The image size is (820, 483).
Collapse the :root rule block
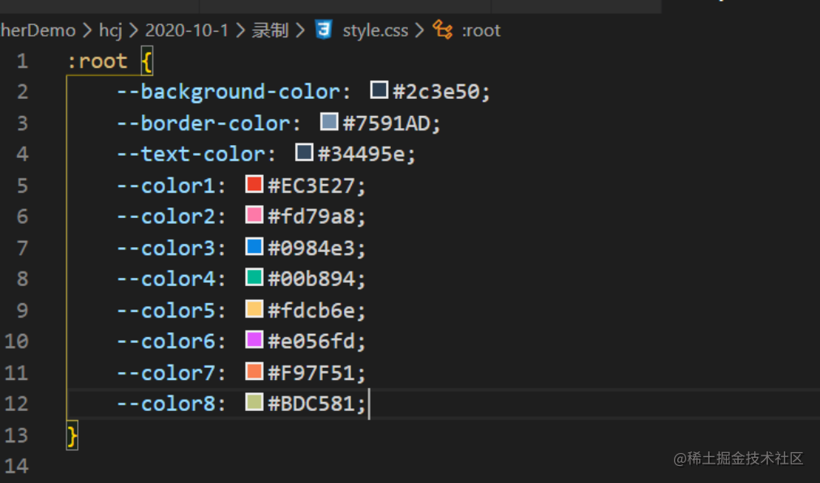pos(50,60)
